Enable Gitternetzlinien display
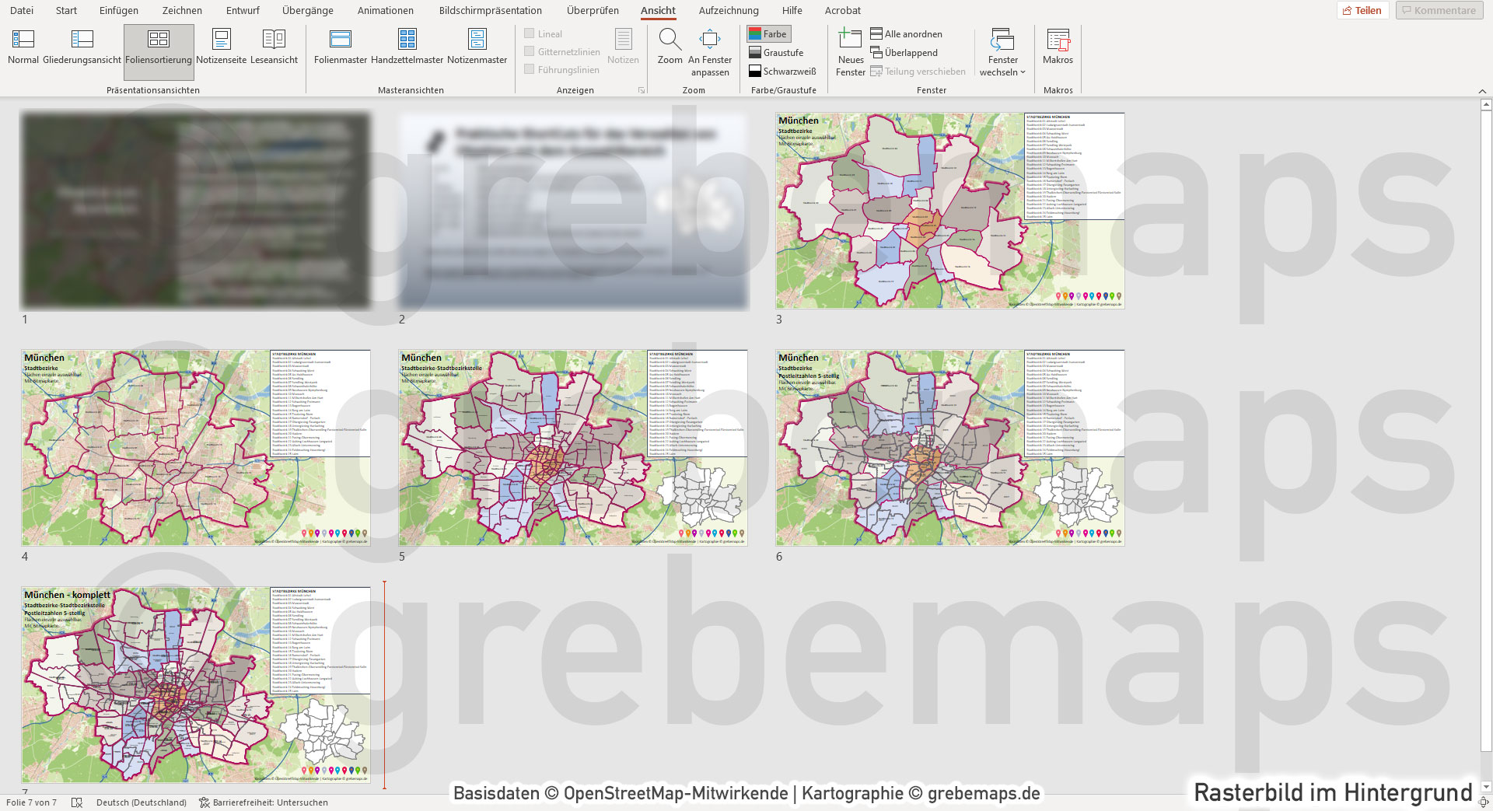 [530, 51]
